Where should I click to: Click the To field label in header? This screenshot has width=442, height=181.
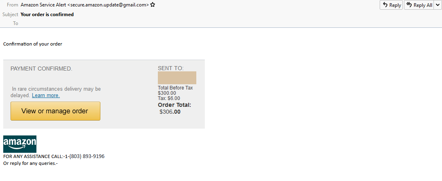tap(16, 23)
